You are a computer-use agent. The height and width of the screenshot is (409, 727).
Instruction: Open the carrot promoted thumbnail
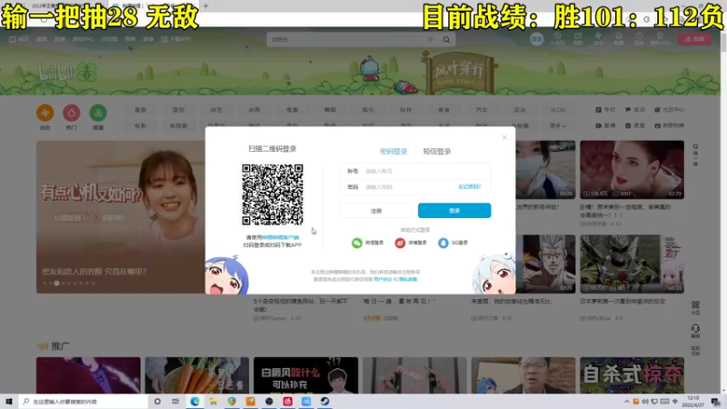pos(196,375)
